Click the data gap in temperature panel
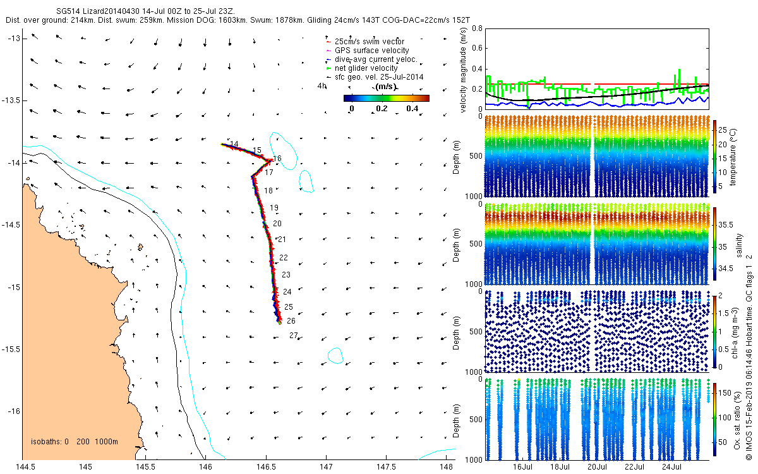This screenshot has width=758, height=474. (592, 155)
